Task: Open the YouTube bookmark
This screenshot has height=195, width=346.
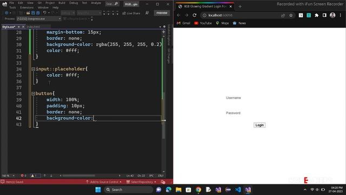Action: (x=203, y=23)
